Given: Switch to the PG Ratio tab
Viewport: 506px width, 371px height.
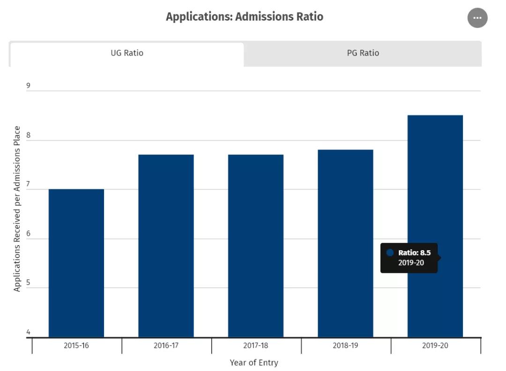Looking at the screenshot, I should point(363,53).
